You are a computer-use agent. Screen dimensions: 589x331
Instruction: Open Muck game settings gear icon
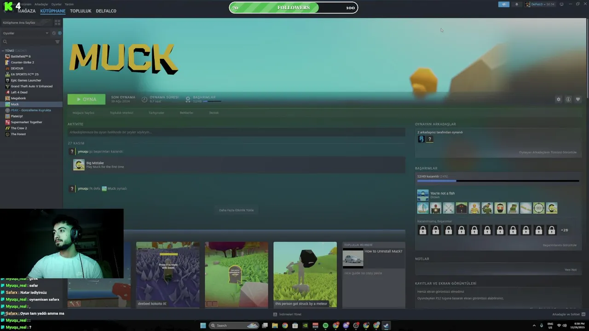pos(559,99)
